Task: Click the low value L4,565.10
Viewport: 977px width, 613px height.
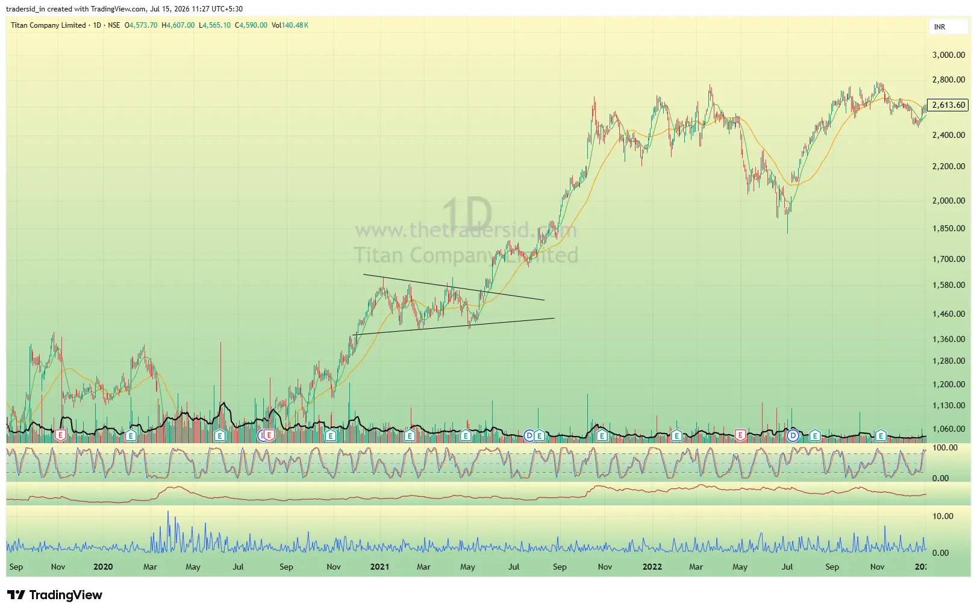Action: 215,25
